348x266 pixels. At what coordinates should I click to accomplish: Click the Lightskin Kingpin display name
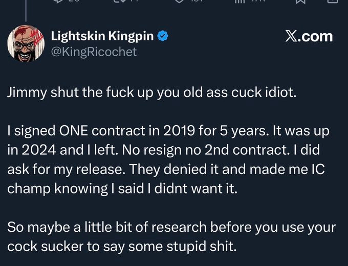102,36
